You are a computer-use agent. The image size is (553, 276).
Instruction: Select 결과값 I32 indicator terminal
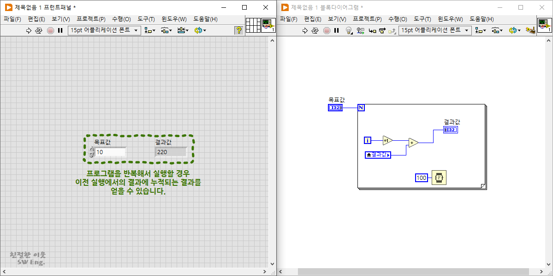tap(451, 130)
